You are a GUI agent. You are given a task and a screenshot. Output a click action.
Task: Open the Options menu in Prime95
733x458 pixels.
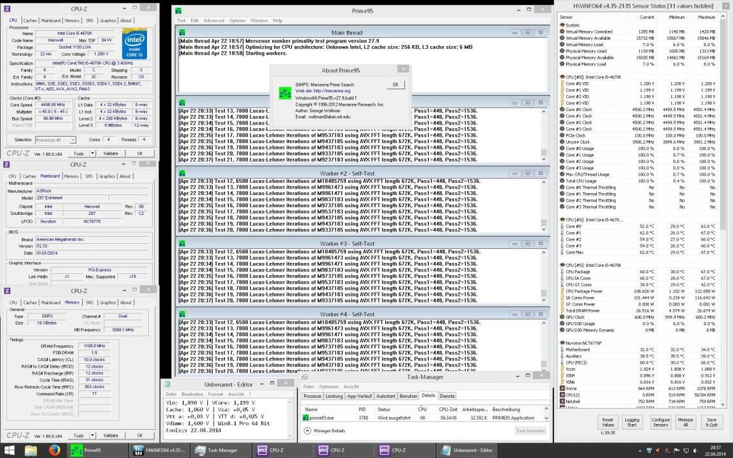[237, 21]
